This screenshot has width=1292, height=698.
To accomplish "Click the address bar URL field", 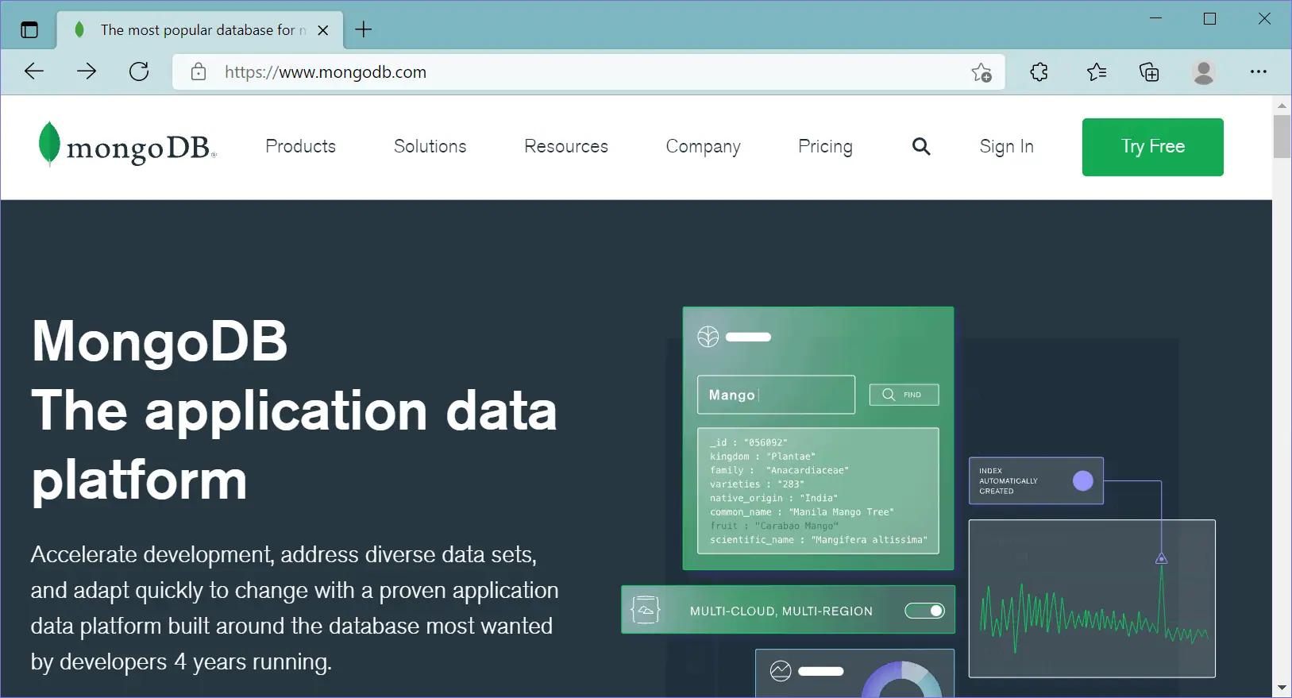I will [556, 72].
